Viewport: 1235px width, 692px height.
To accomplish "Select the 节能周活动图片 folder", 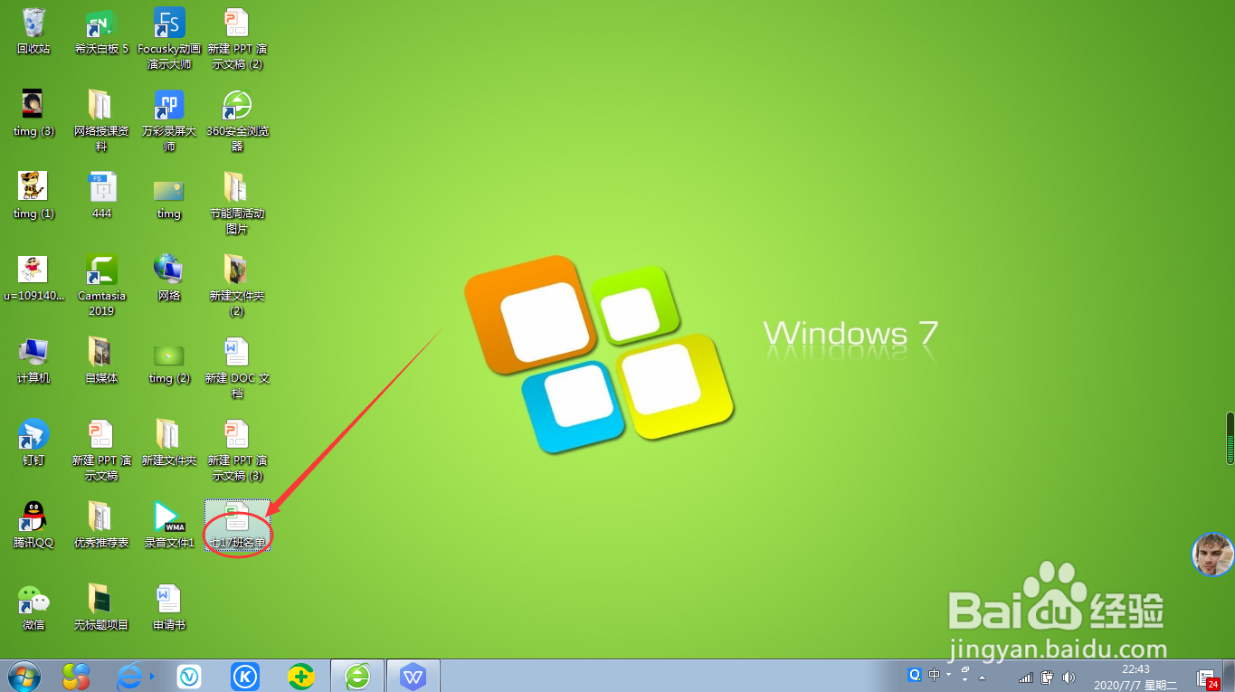I will (x=237, y=204).
